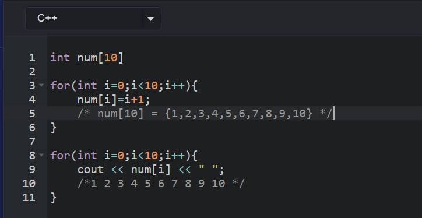Click the first for loop header text
This screenshot has height=218, width=422.
[124, 86]
